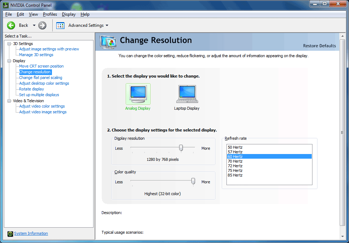Open the Help menu
Screen dimensions: 349x243
click(x=85, y=14)
